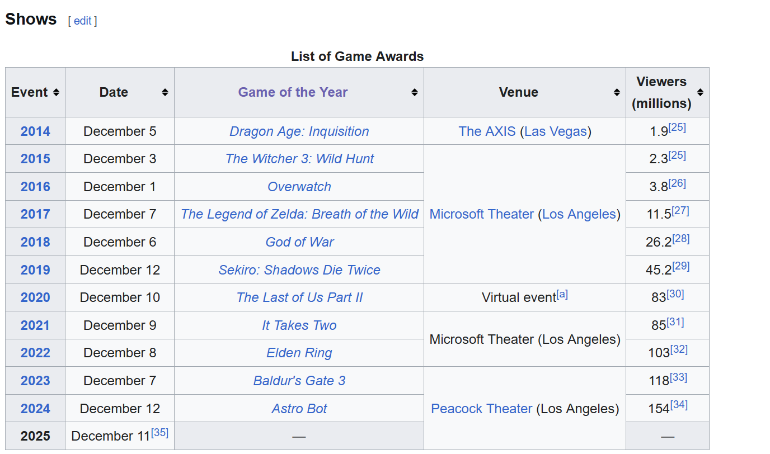The image size is (770, 454).
Task: Sort the table by Venue arrows
Action: point(617,92)
